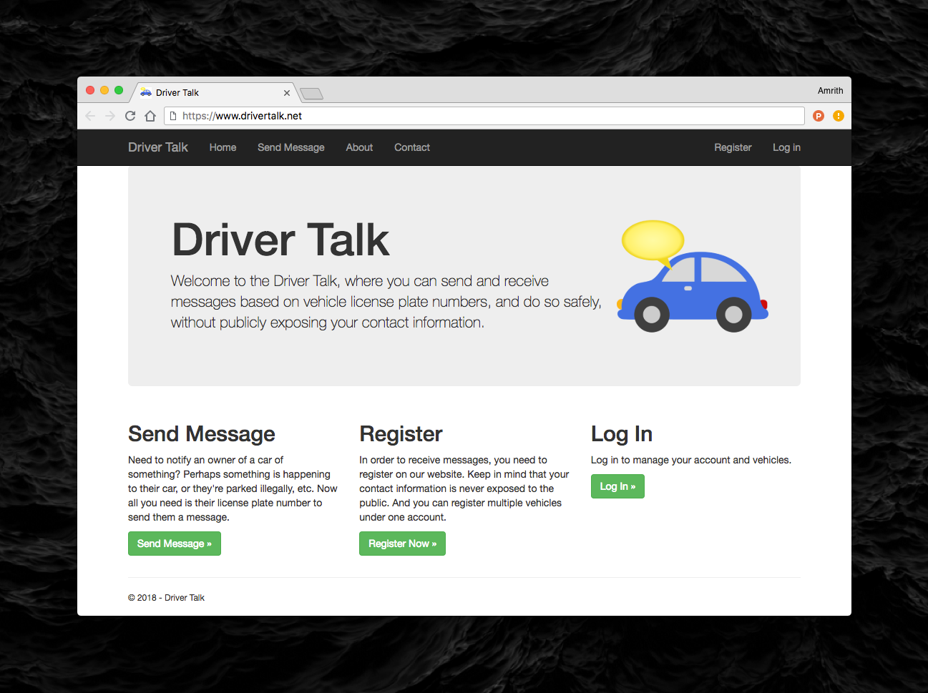This screenshot has width=928, height=693.
Task: Open the About page
Action: pos(358,147)
